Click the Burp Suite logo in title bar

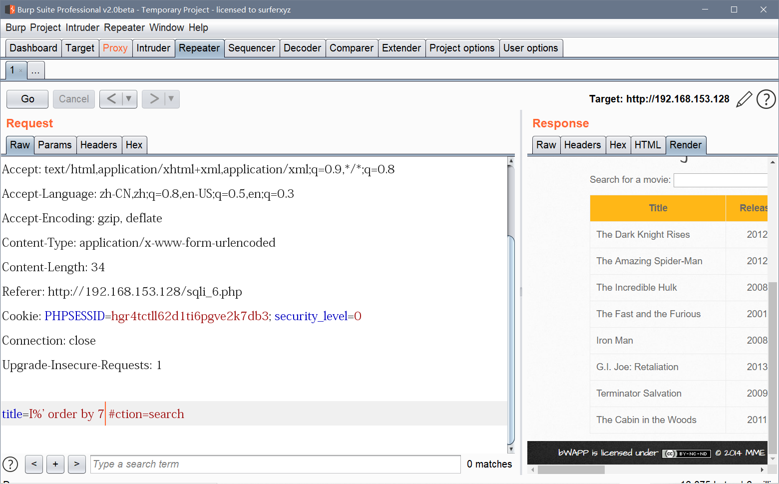(9, 9)
